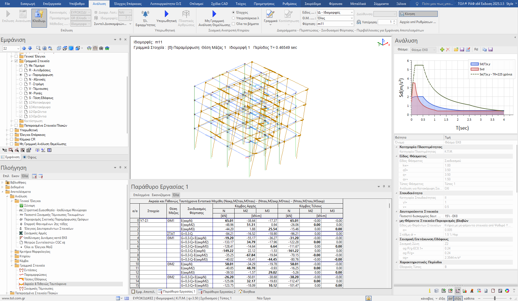Click the Υπερωθητική blue arrow icon
518x301 pixels.
166,14
